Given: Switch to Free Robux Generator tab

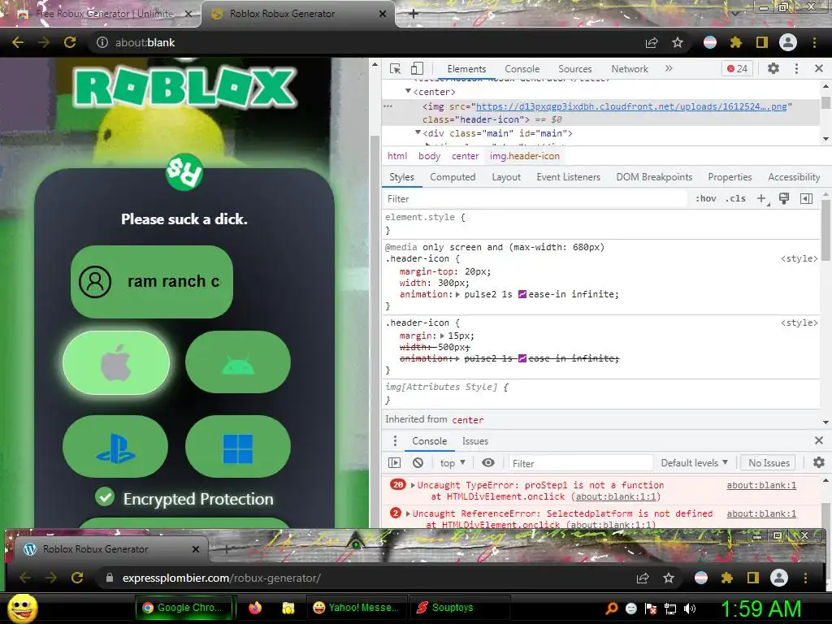Looking at the screenshot, I should [x=104, y=14].
